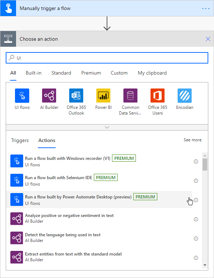Click the actions list scrollbar thumb
The image size is (214, 278).
[x=205, y=165]
